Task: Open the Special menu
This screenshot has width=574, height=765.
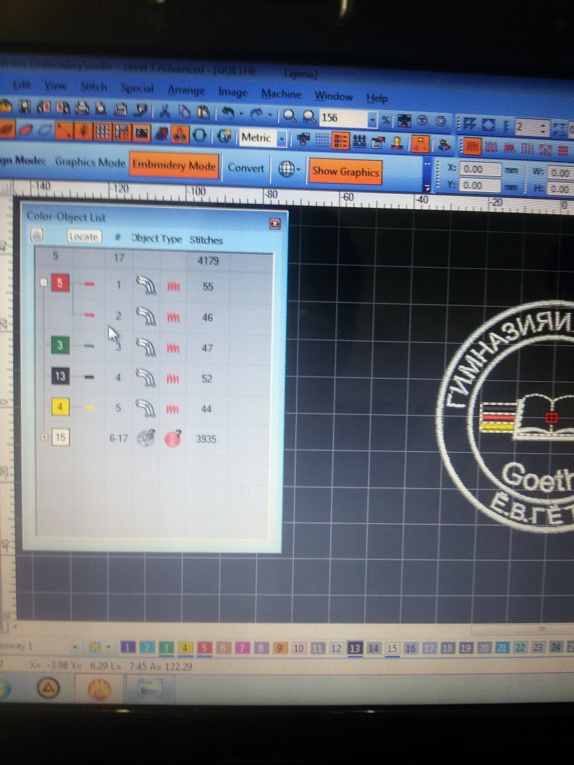Action: 137,89
